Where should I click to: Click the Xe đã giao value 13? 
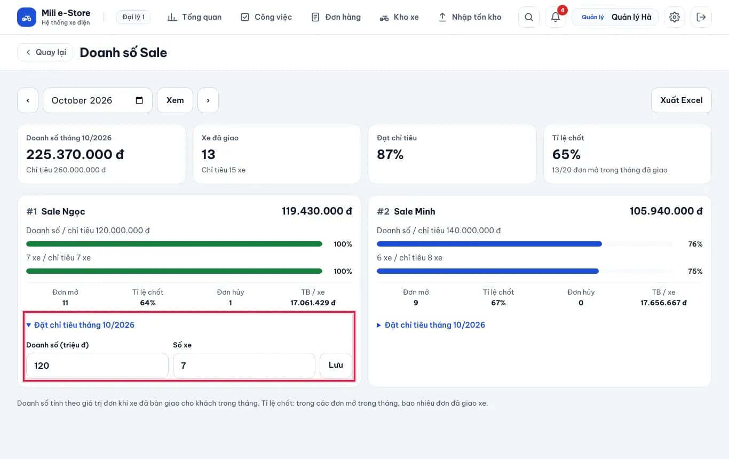pyautogui.click(x=209, y=155)
